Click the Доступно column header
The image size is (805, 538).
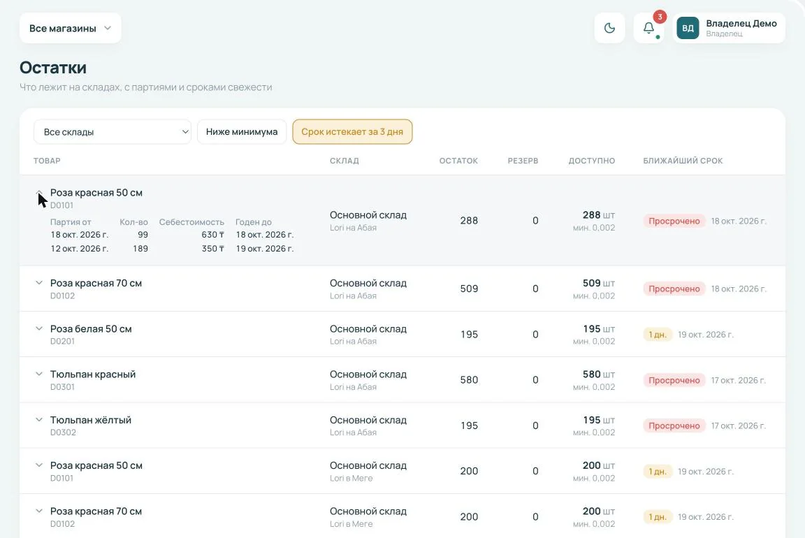pos(591,161)
